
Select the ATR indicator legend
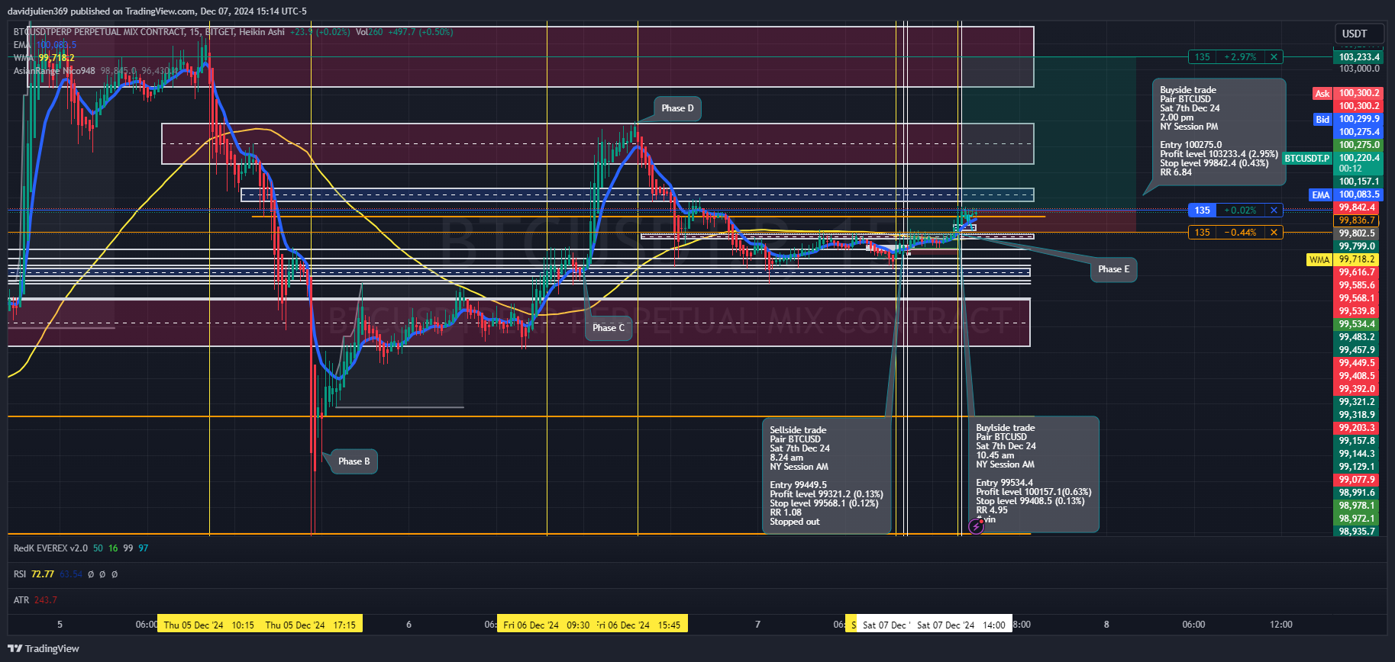[x=21, y=600]
